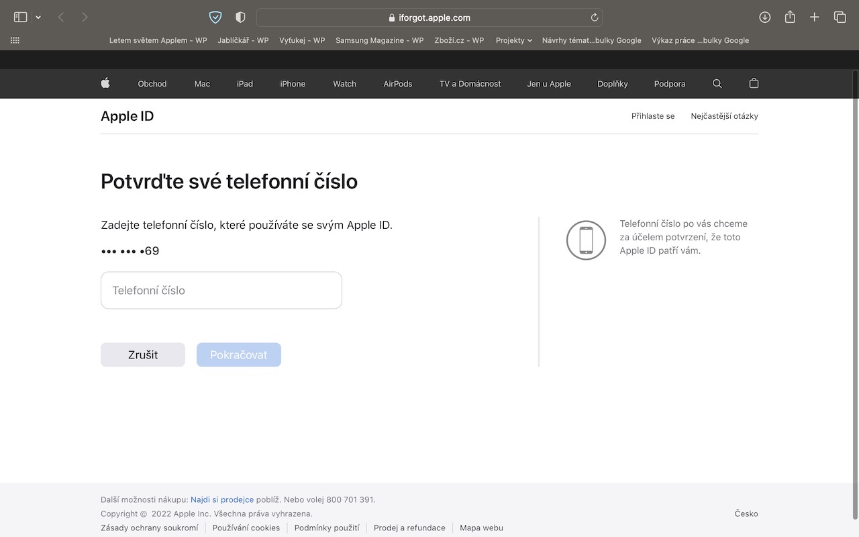Open the Podpora menu item
859x537 pixels.
[670, 84]
